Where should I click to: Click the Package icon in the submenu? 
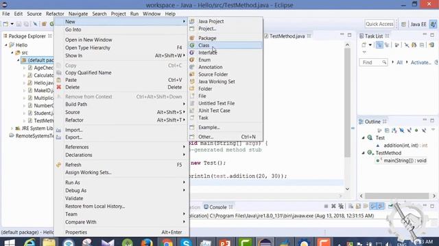click(x=192, y=38)
